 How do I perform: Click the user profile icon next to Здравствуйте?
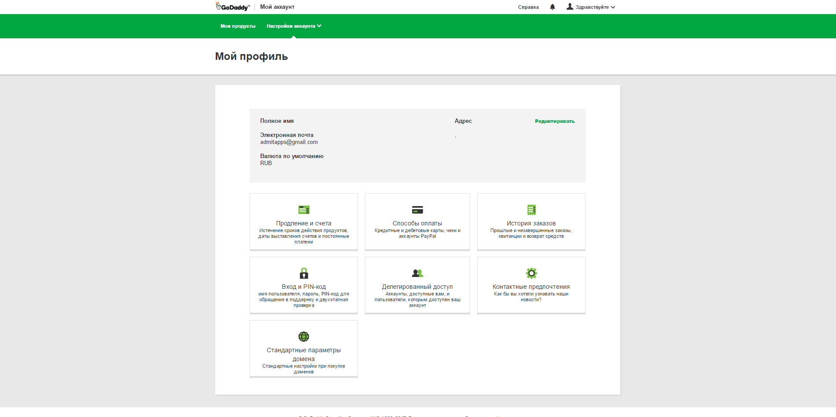click(570, 7)
